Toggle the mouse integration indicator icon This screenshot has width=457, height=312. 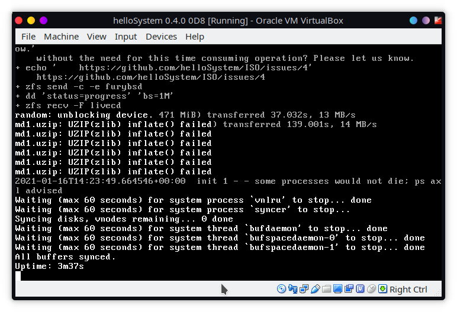[x=371, y=289]
